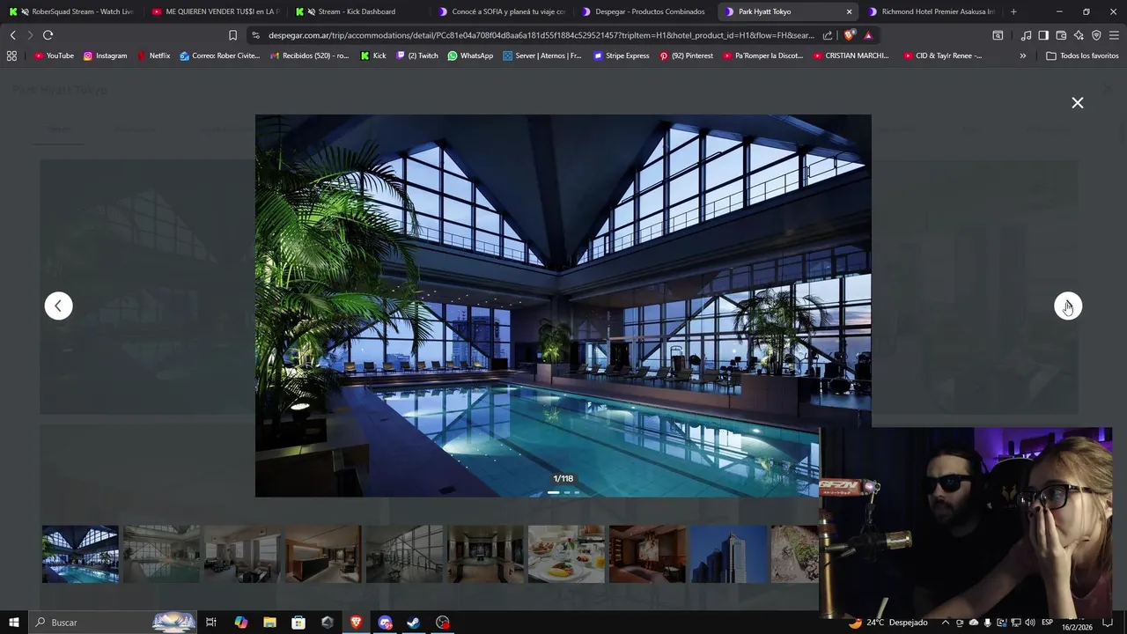Open Brave Shields lion icon
The height and width of the screenshot is (634, 1127).
point(849,35)
